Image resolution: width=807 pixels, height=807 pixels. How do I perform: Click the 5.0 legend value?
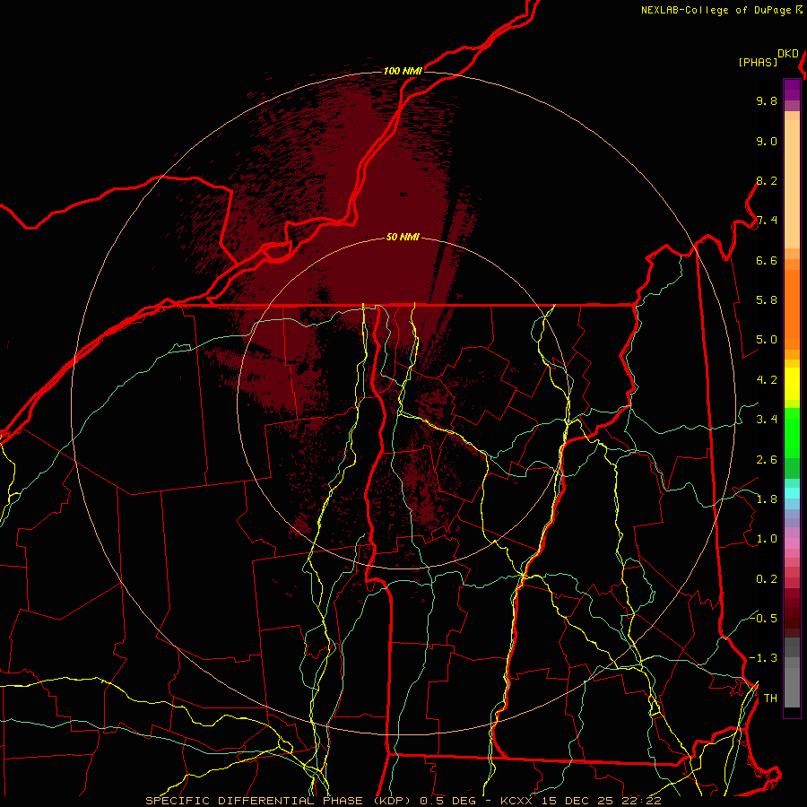click(767, 340)
